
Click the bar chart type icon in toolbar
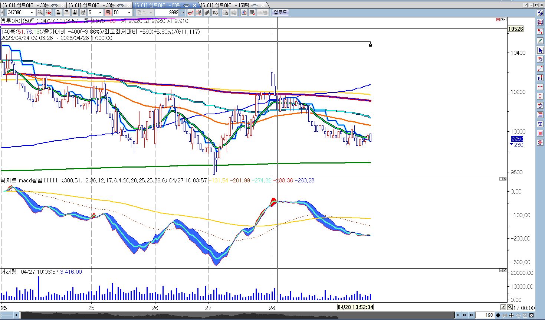[207, 13]
